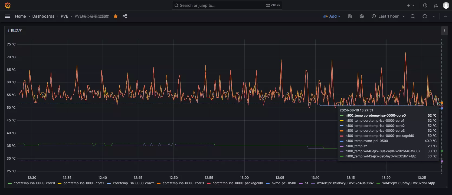
Task: Zoom out the time range
Action: [x=413, y=16]
